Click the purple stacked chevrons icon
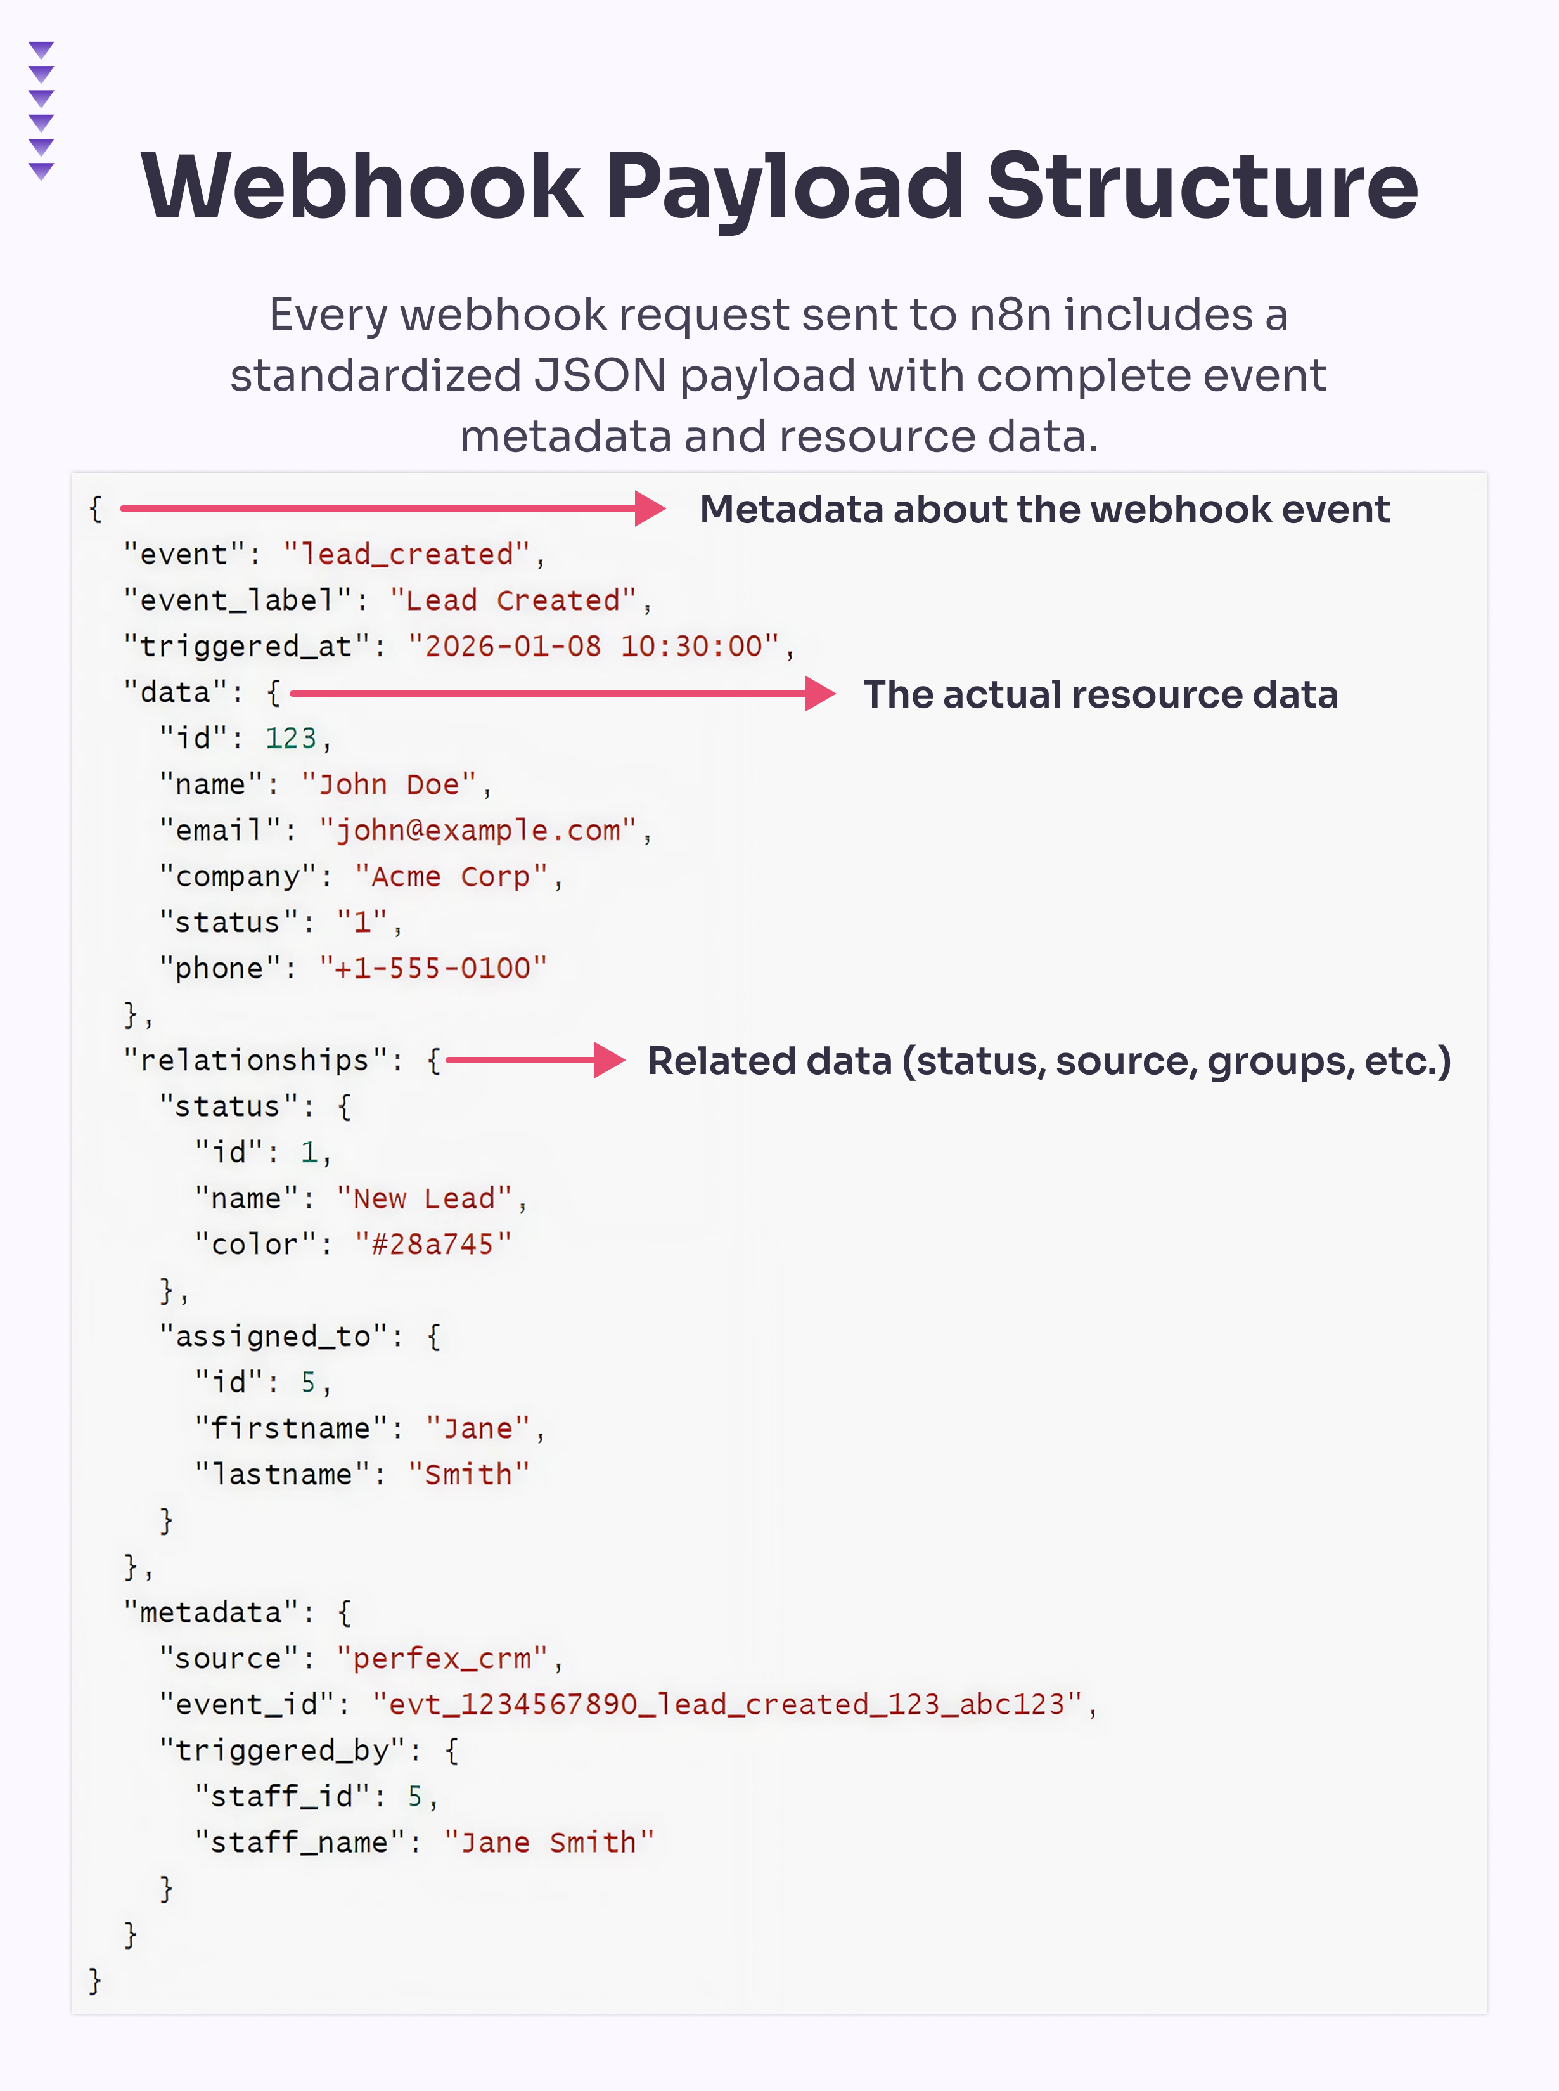 pyautogui.click(x=42, y=110)
